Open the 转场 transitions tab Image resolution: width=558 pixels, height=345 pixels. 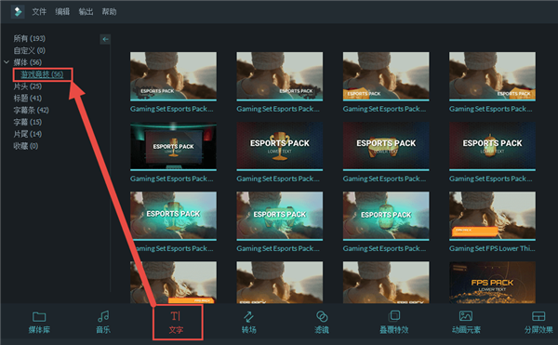248,323
